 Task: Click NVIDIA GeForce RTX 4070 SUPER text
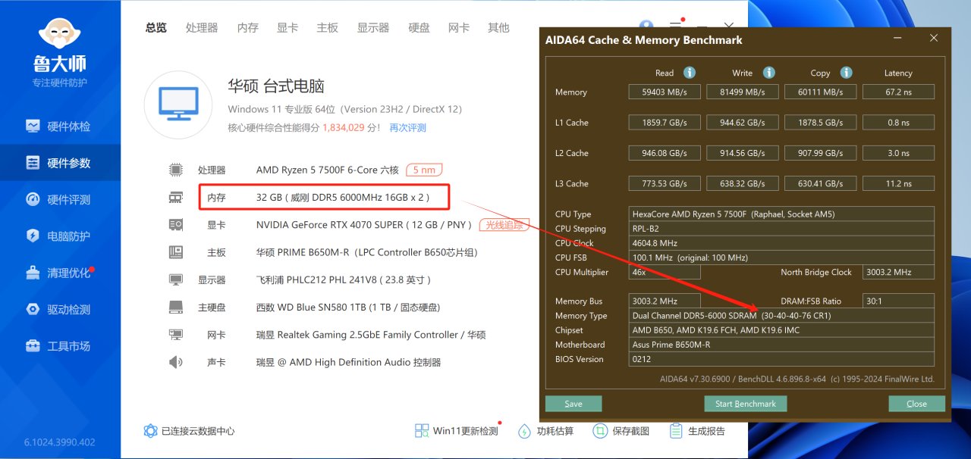click(x=364, y=225)
